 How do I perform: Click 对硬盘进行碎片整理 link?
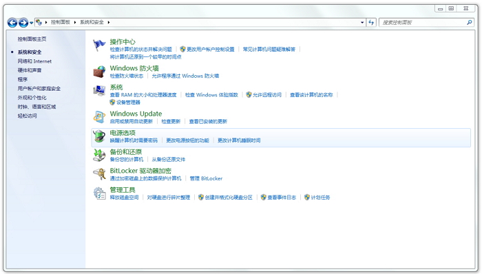coord(169,198)
